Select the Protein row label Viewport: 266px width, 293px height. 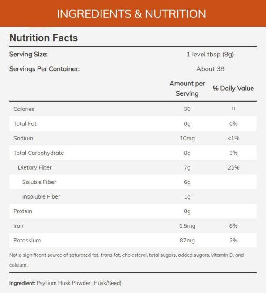click(x=23, y=211)
